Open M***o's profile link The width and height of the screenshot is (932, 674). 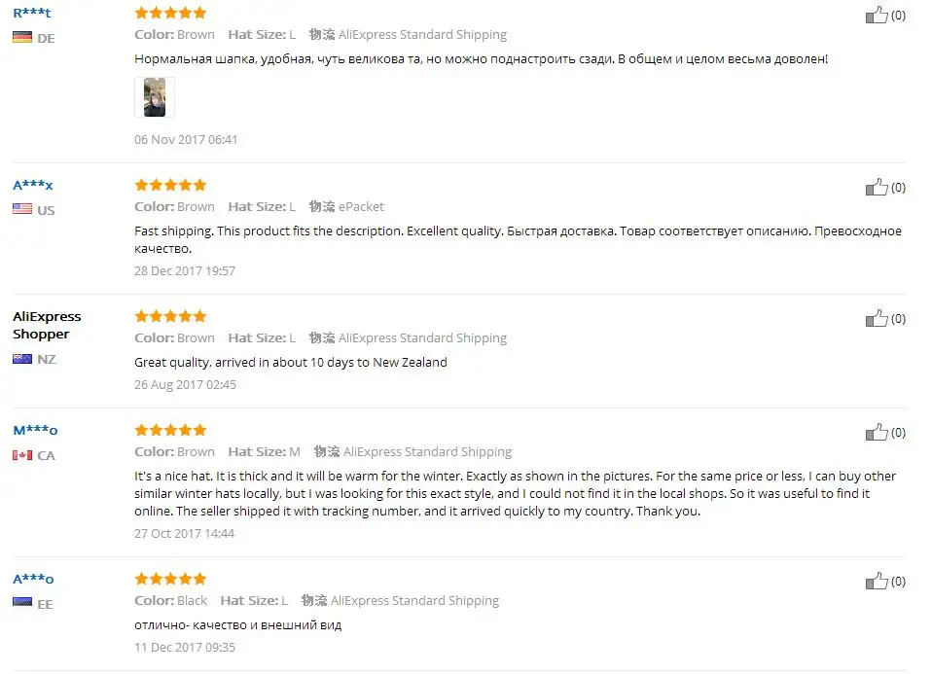click(x=35, y=430)
